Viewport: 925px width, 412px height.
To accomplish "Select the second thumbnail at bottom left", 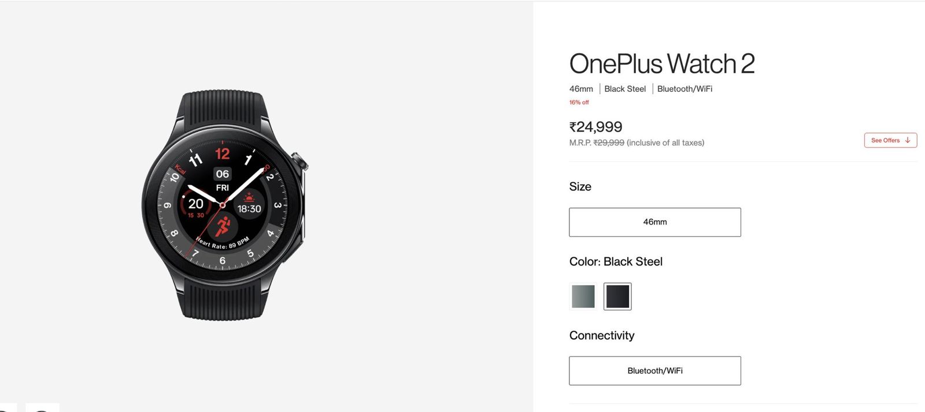I will [x=42, y=408].
